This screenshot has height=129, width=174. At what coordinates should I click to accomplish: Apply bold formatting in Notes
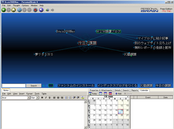tap(42, 98)
